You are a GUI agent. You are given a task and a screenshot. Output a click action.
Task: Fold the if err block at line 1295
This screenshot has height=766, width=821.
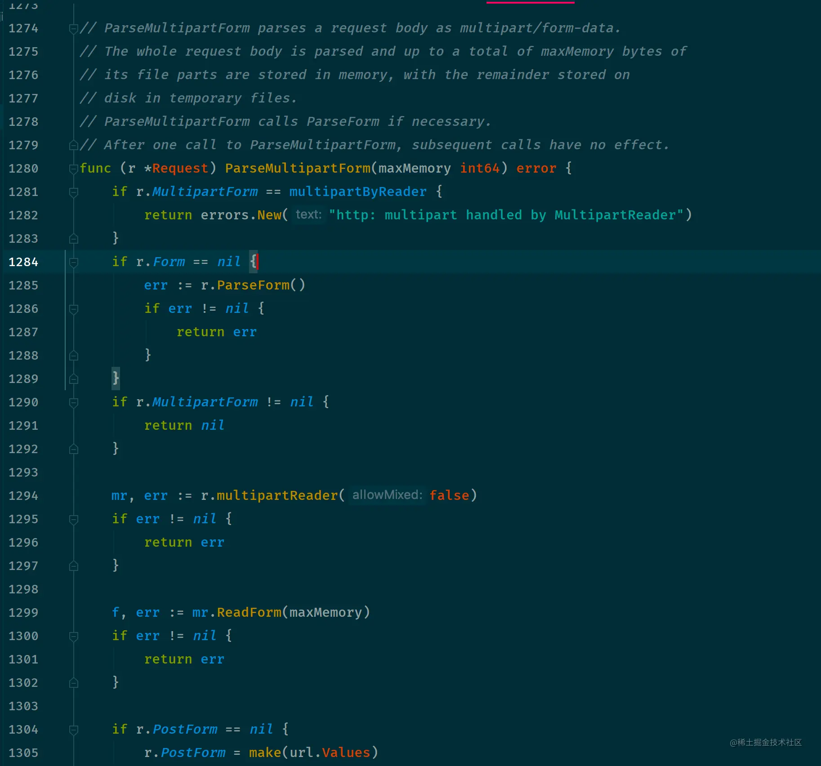click(74, 520)
